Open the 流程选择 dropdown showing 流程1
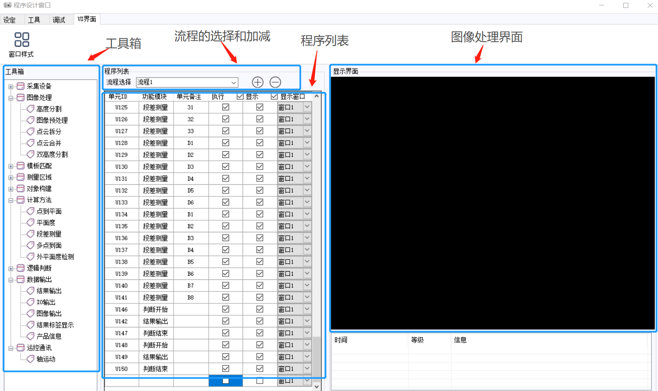Image resolution: width=658 pixels, height=391 pixels. (x=234, y=82)
